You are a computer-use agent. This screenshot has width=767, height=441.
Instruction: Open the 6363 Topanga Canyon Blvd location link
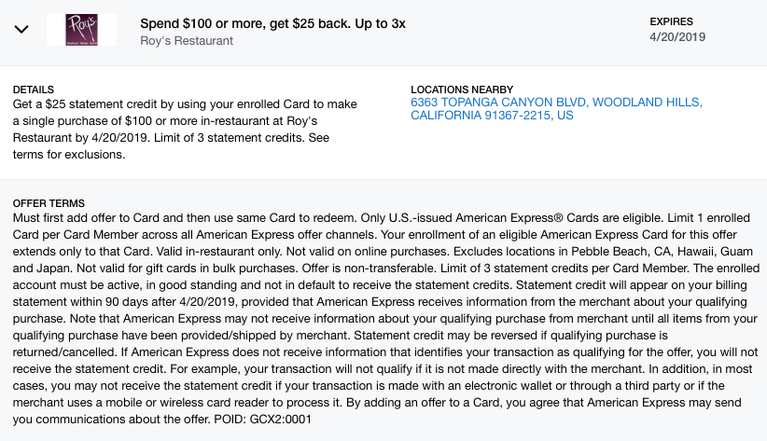tap(556, 103)
